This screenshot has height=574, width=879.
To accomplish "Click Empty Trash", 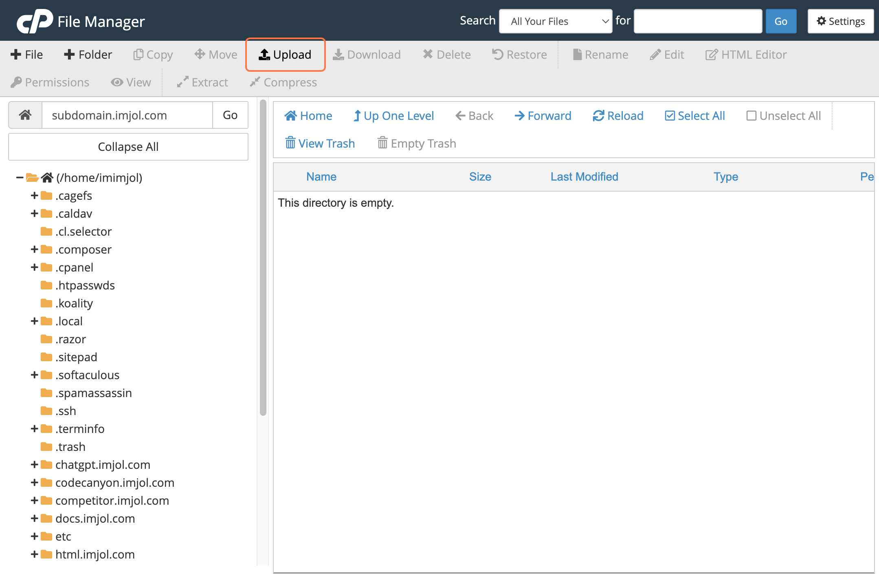I will pos(417,143).
